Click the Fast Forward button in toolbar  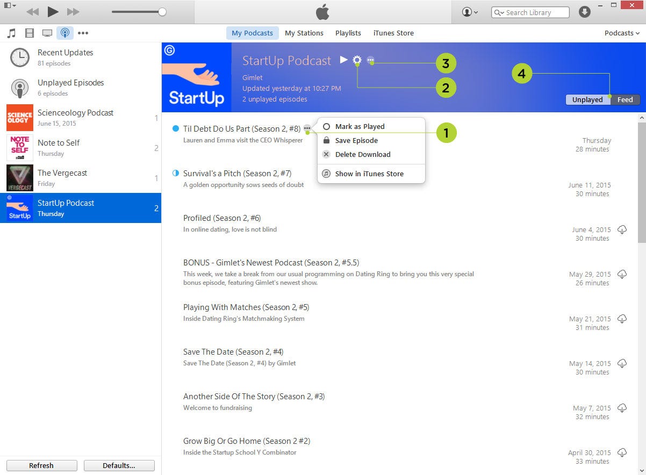click(x=73, y=12)
